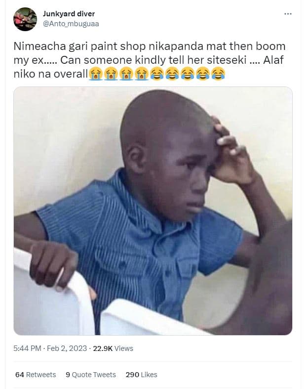Click the tweet text starting with Nimeacha gari
307x389 pixels.
pyautogui.click(x=150, y=60)
